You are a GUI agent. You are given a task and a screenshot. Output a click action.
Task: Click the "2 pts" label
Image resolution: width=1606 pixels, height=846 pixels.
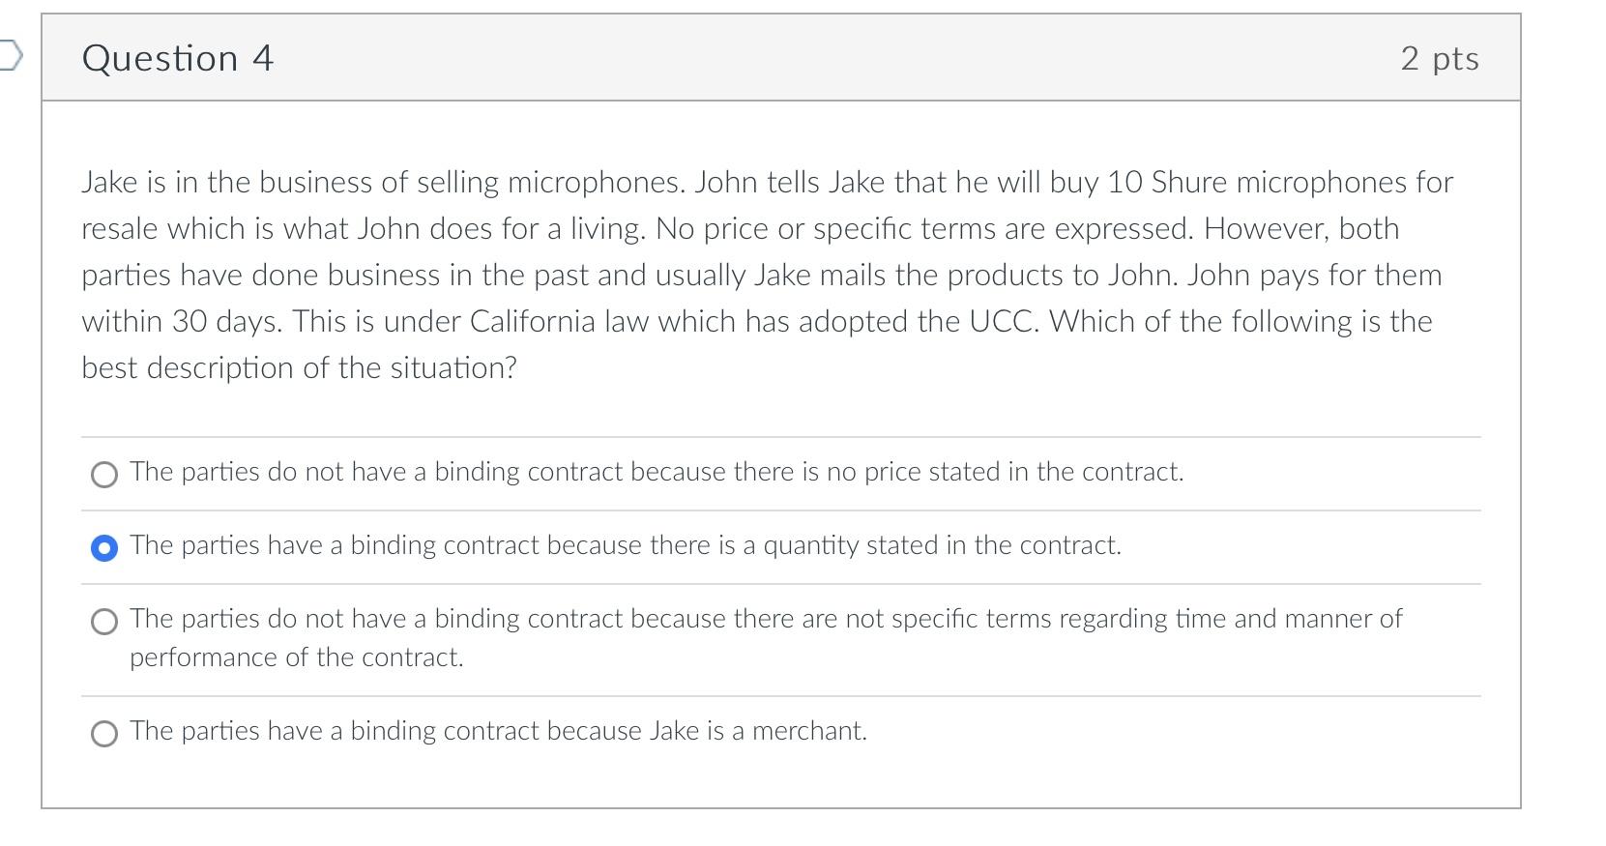(x=1442, y=58)
